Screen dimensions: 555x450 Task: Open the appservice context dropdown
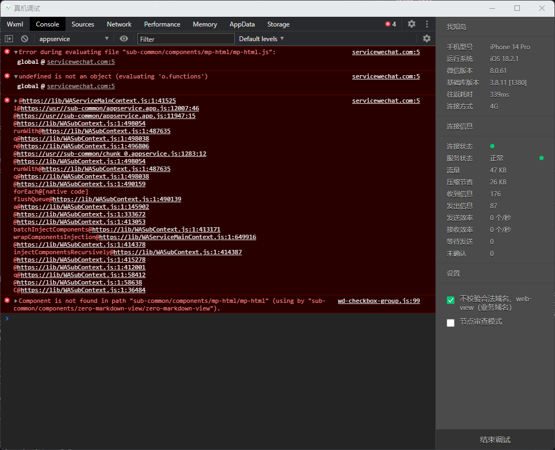pos(74,38)
